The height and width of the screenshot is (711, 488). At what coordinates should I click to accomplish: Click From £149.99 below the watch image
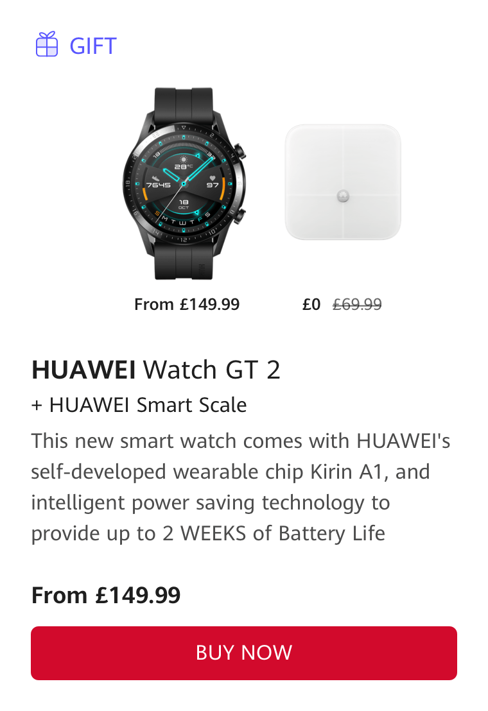(187, 304)
